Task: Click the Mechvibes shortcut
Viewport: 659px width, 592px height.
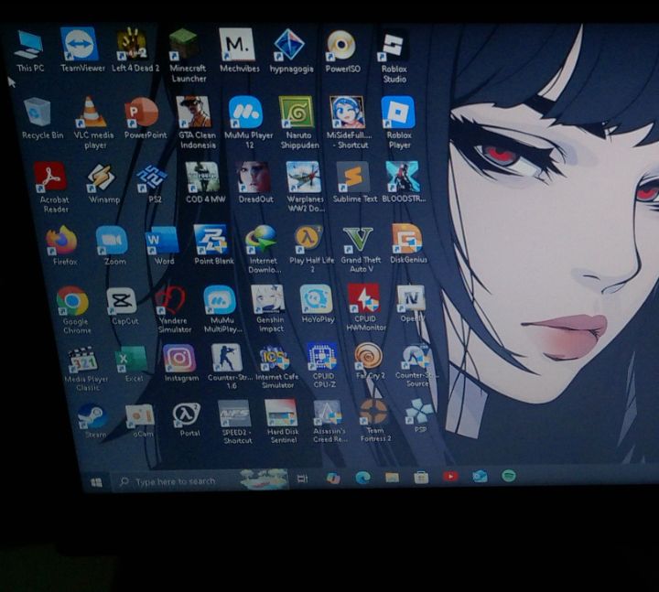Action: 238,50
